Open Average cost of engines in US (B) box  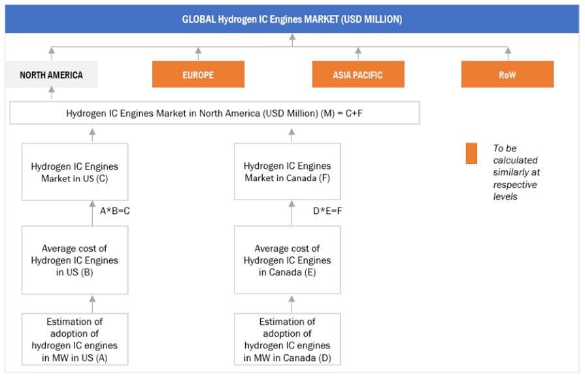[x=75, y=260]
